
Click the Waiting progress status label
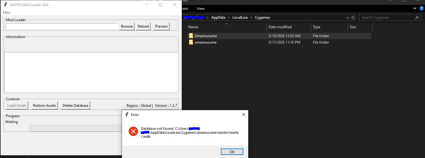click(12, 122)
